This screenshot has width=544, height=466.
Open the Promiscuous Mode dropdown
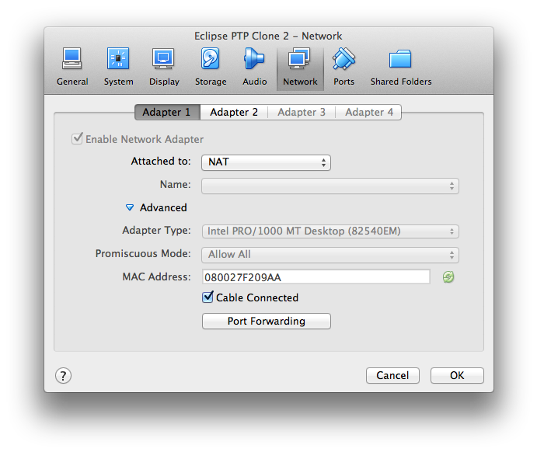pos(330,255)
